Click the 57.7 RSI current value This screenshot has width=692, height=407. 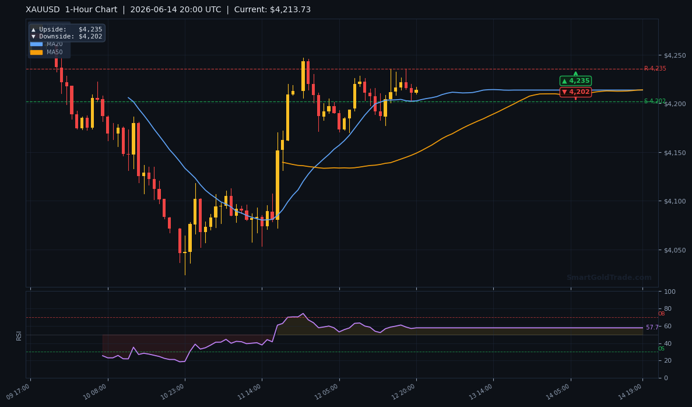click(652, 328)
